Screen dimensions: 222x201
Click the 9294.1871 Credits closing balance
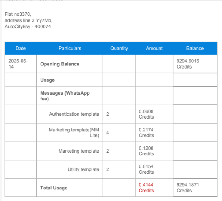point(188,188)
